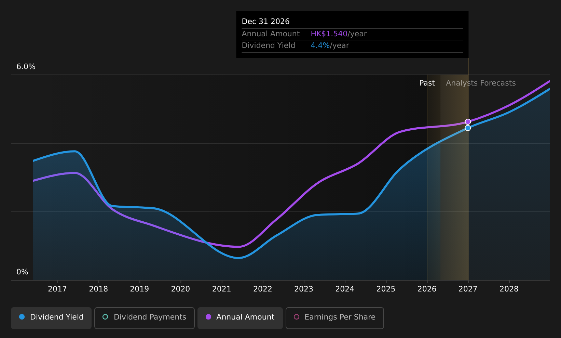
Task: Click the 2022 x-axis label
Action: pyautogui.click(x=263, y=289)
